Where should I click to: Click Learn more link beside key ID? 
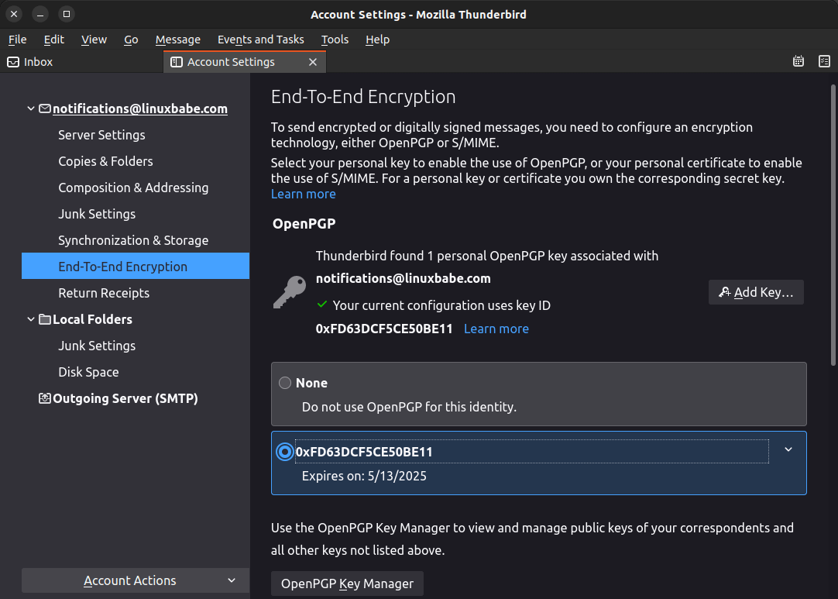[x=496, y=329]
